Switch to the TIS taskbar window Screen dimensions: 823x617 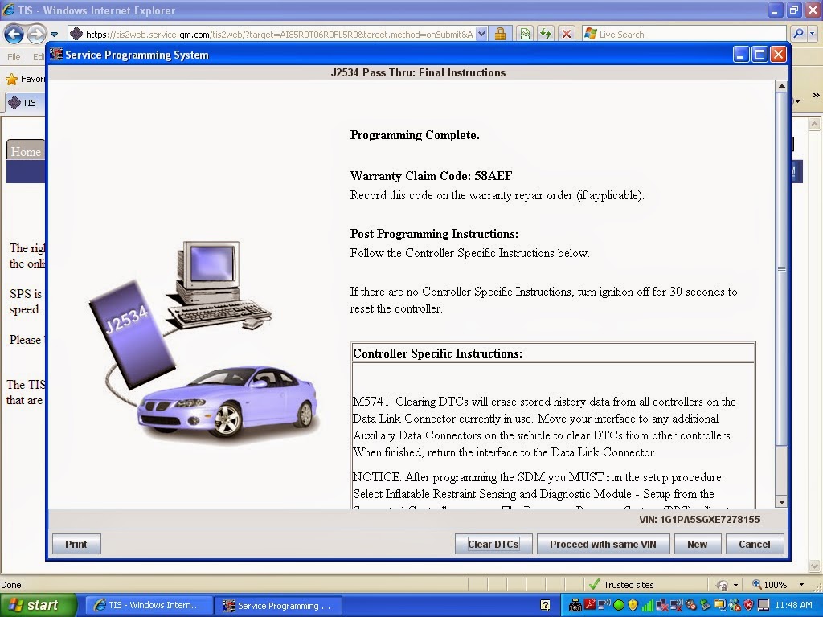point(149,604)
